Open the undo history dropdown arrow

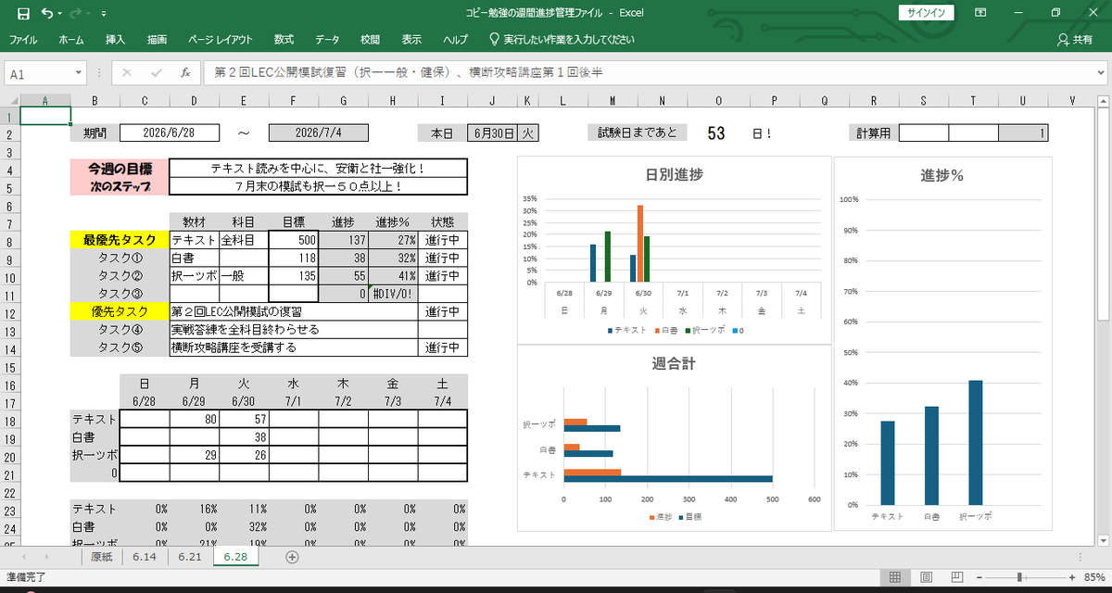point(60,14)
